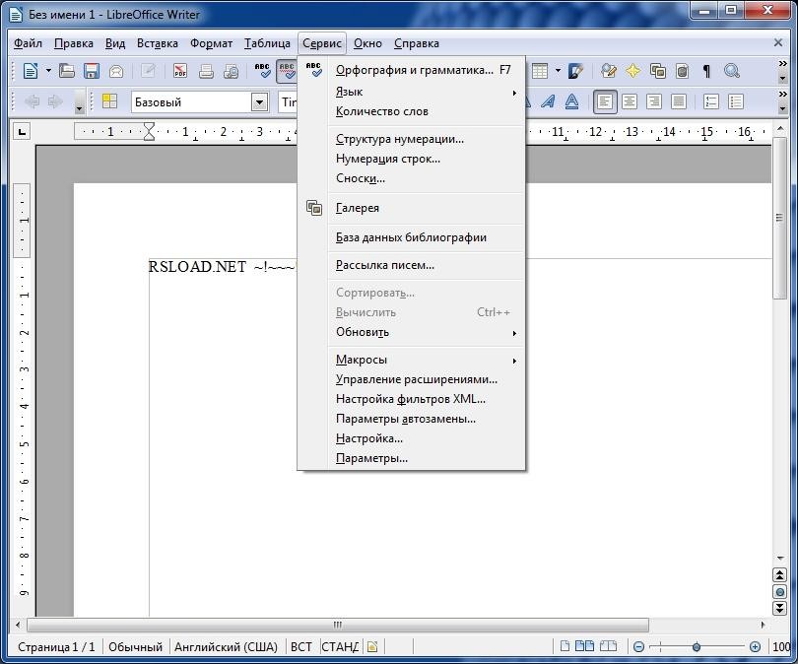Expand the Обновить submenu
Viewport: 798px width, 664px height.
(x=426, y=332)
